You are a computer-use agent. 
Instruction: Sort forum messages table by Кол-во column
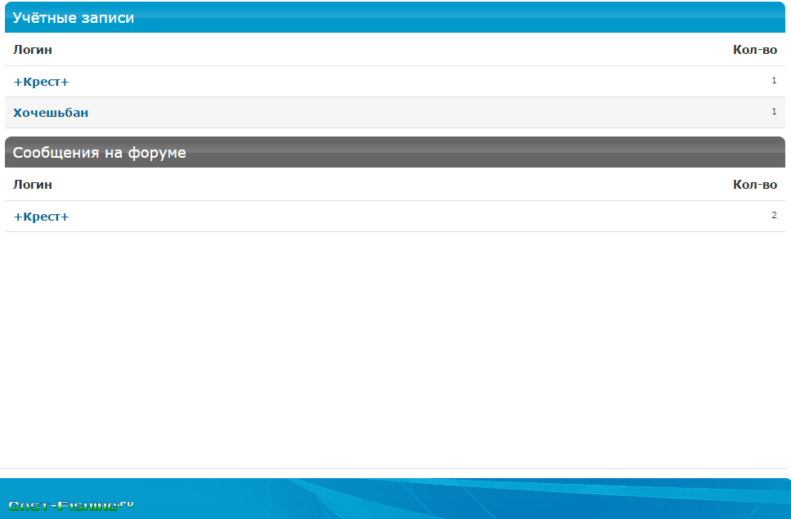(754, 185)
